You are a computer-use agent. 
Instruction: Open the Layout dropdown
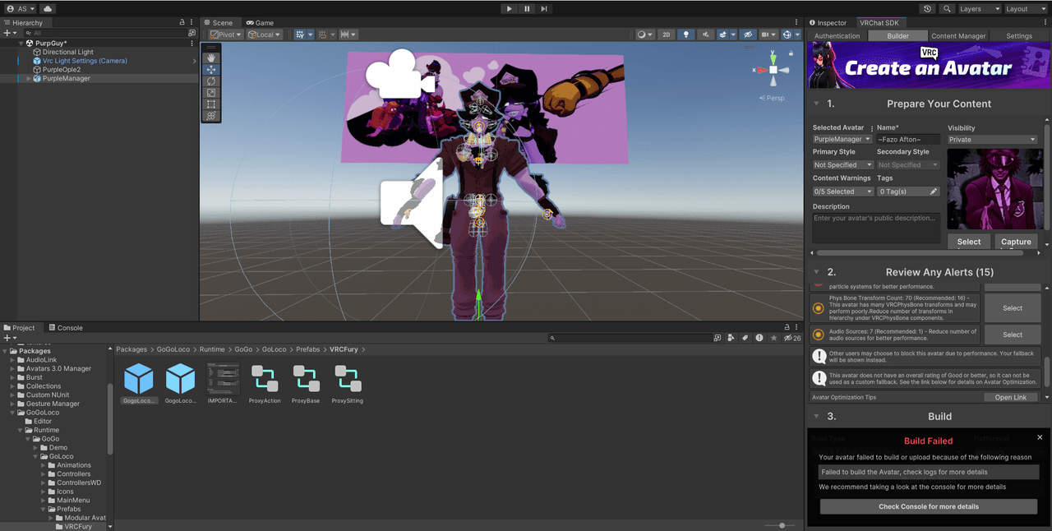coord(1026,8)
